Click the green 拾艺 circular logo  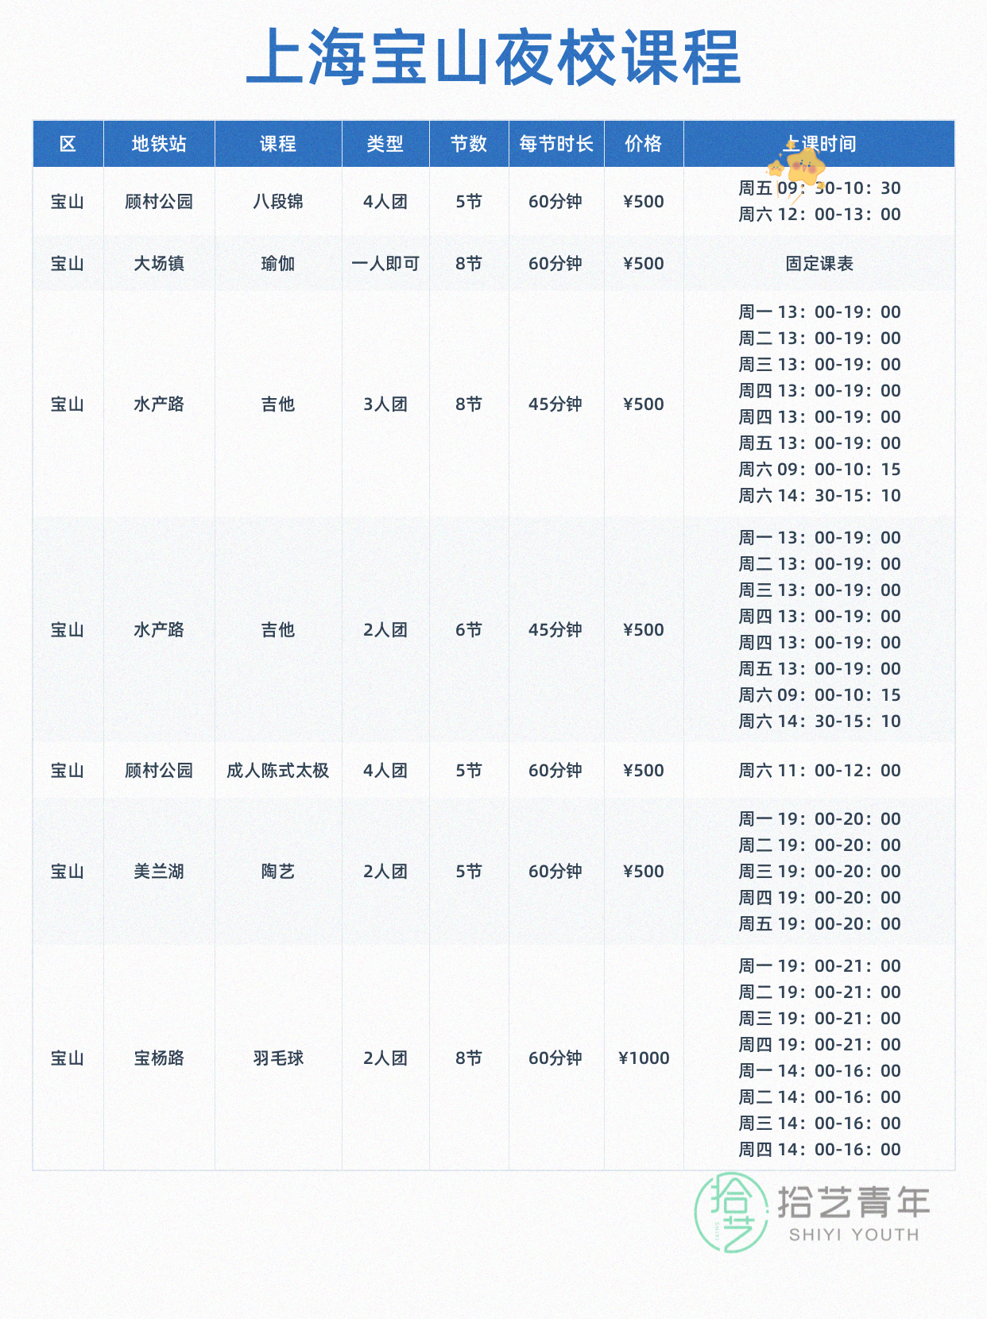coord(731,1213)
